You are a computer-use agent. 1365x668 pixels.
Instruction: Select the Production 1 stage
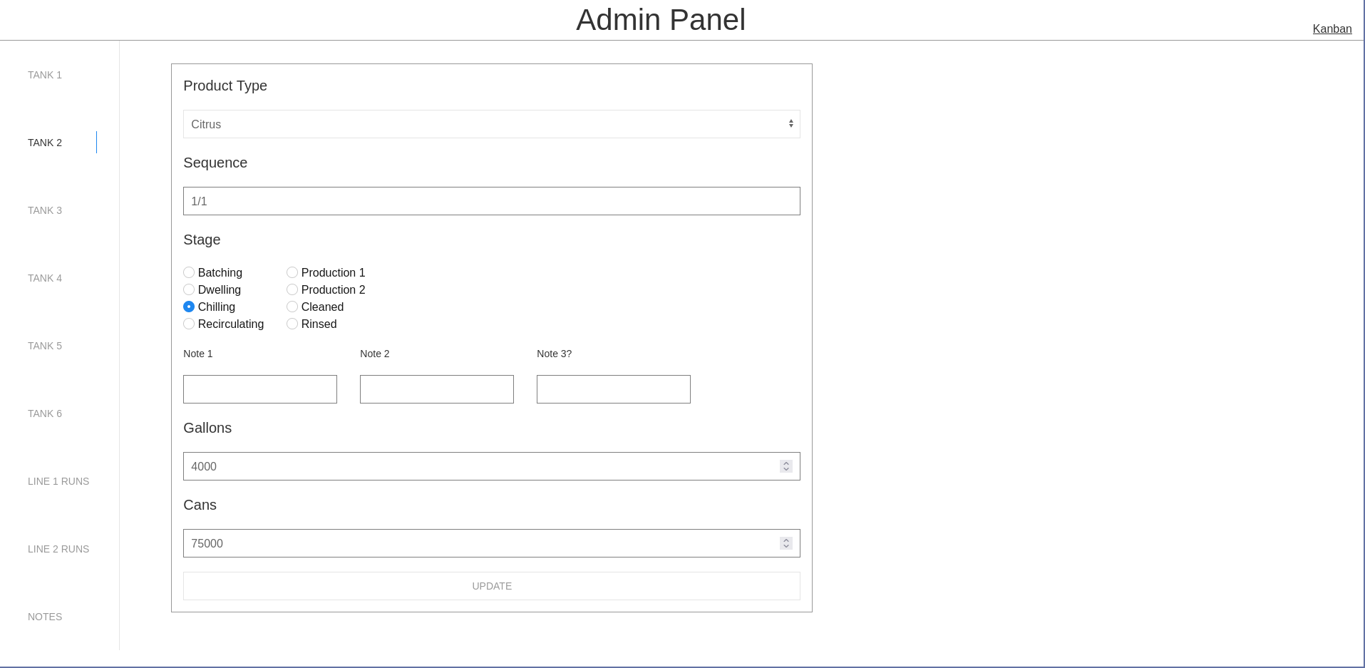click(x=292, y=272)
